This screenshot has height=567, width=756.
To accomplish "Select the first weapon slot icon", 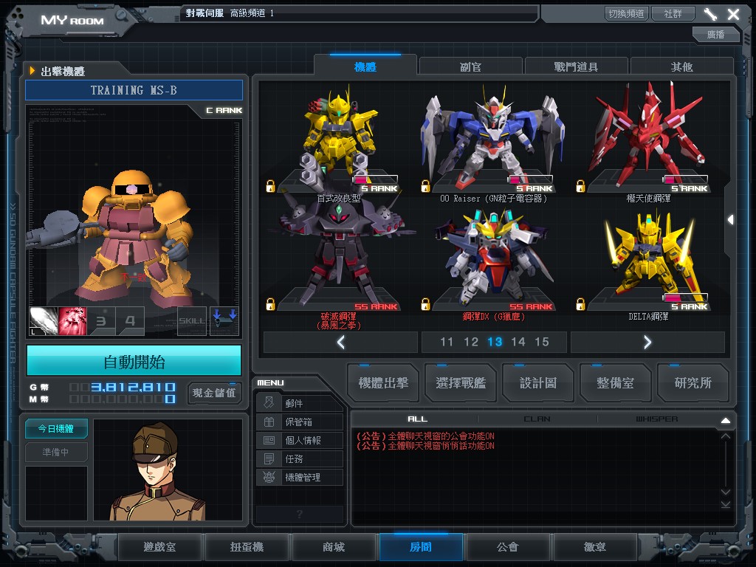I will [x=44, y=321].
